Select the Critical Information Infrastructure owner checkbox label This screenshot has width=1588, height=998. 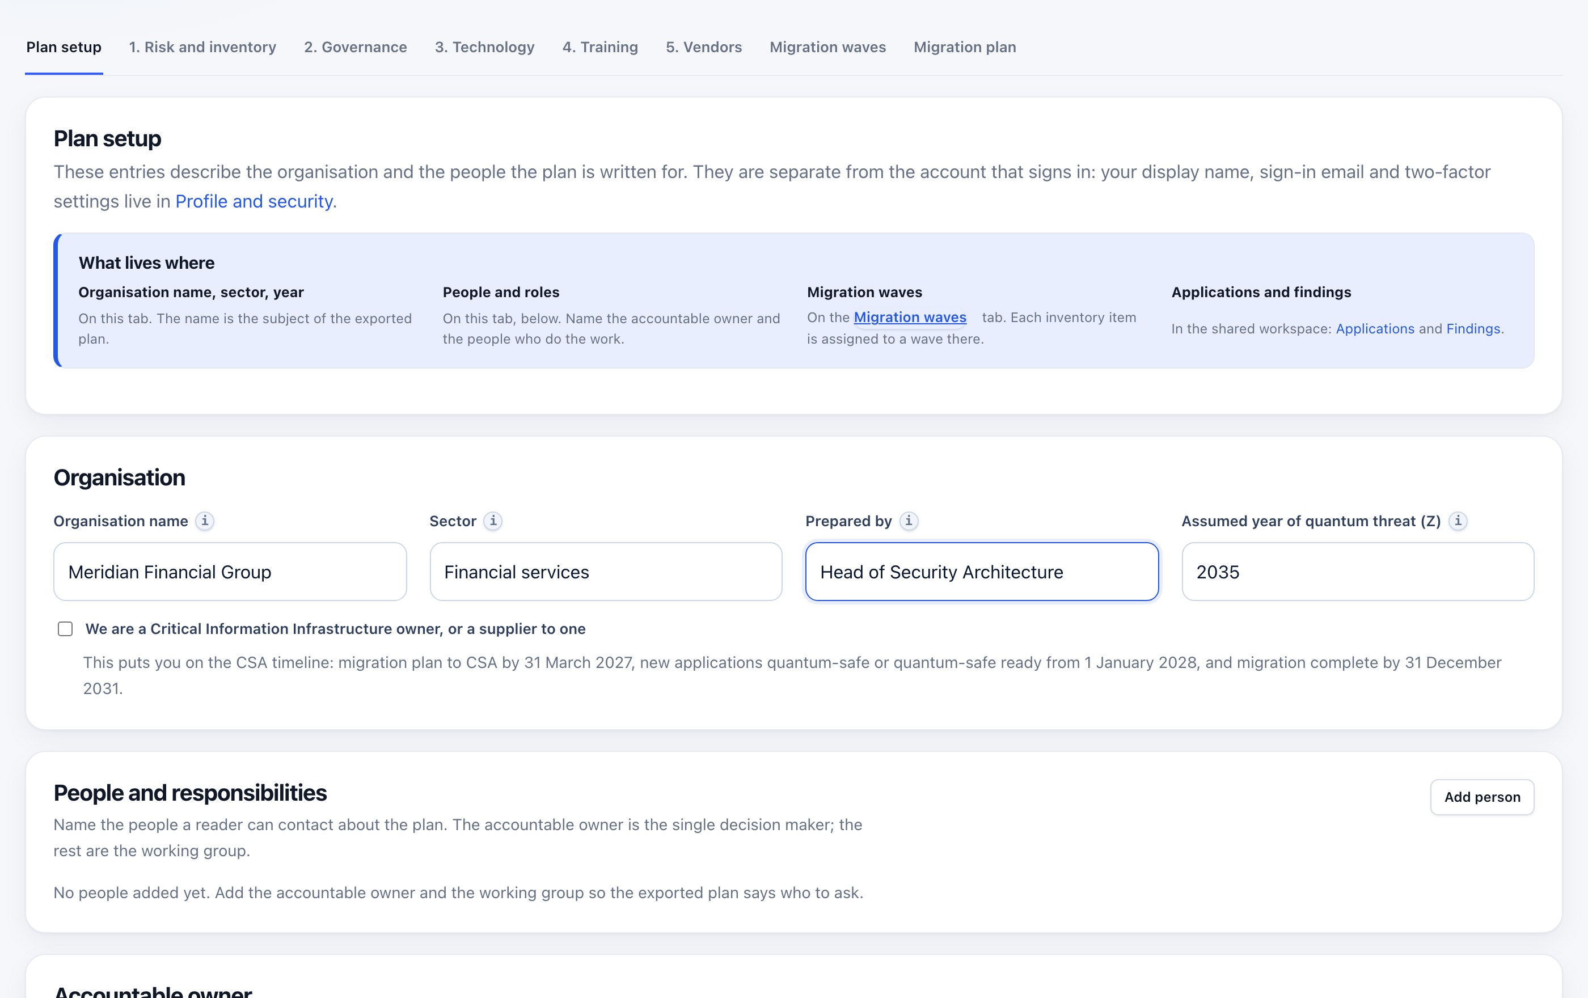tap(336, 629)
